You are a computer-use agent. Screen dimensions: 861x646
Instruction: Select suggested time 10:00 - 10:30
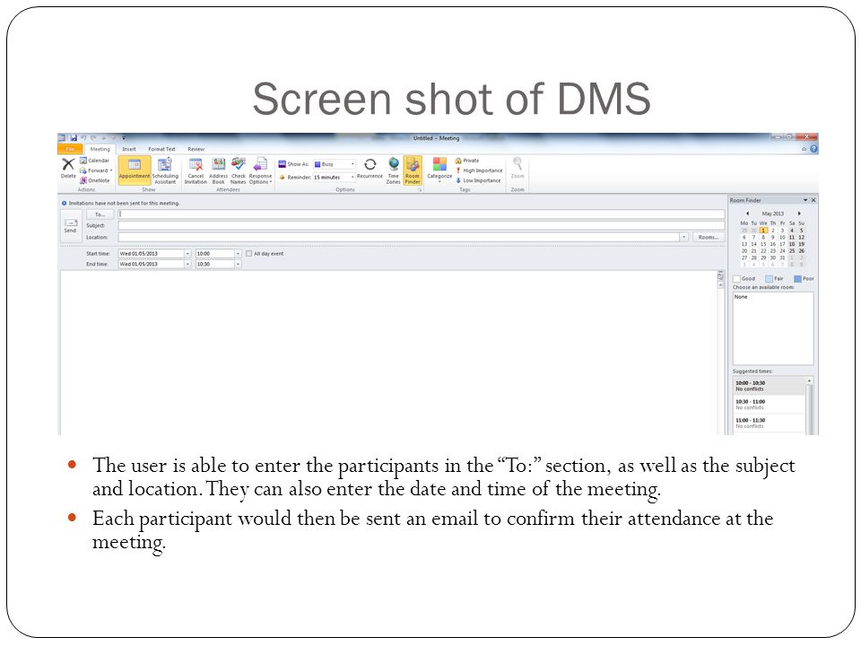click(x=769, y=386)
